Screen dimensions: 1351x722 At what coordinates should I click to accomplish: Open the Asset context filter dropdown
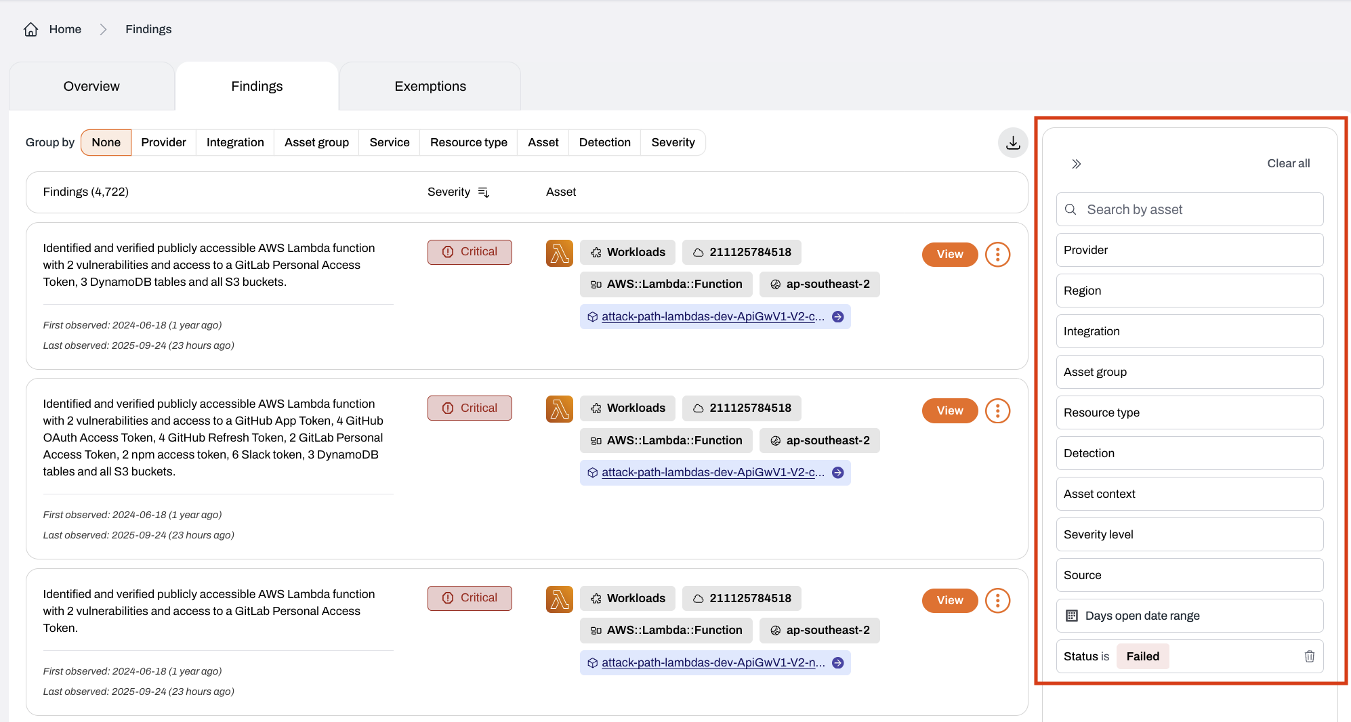pyautogui.click(x=1190, y=494)
